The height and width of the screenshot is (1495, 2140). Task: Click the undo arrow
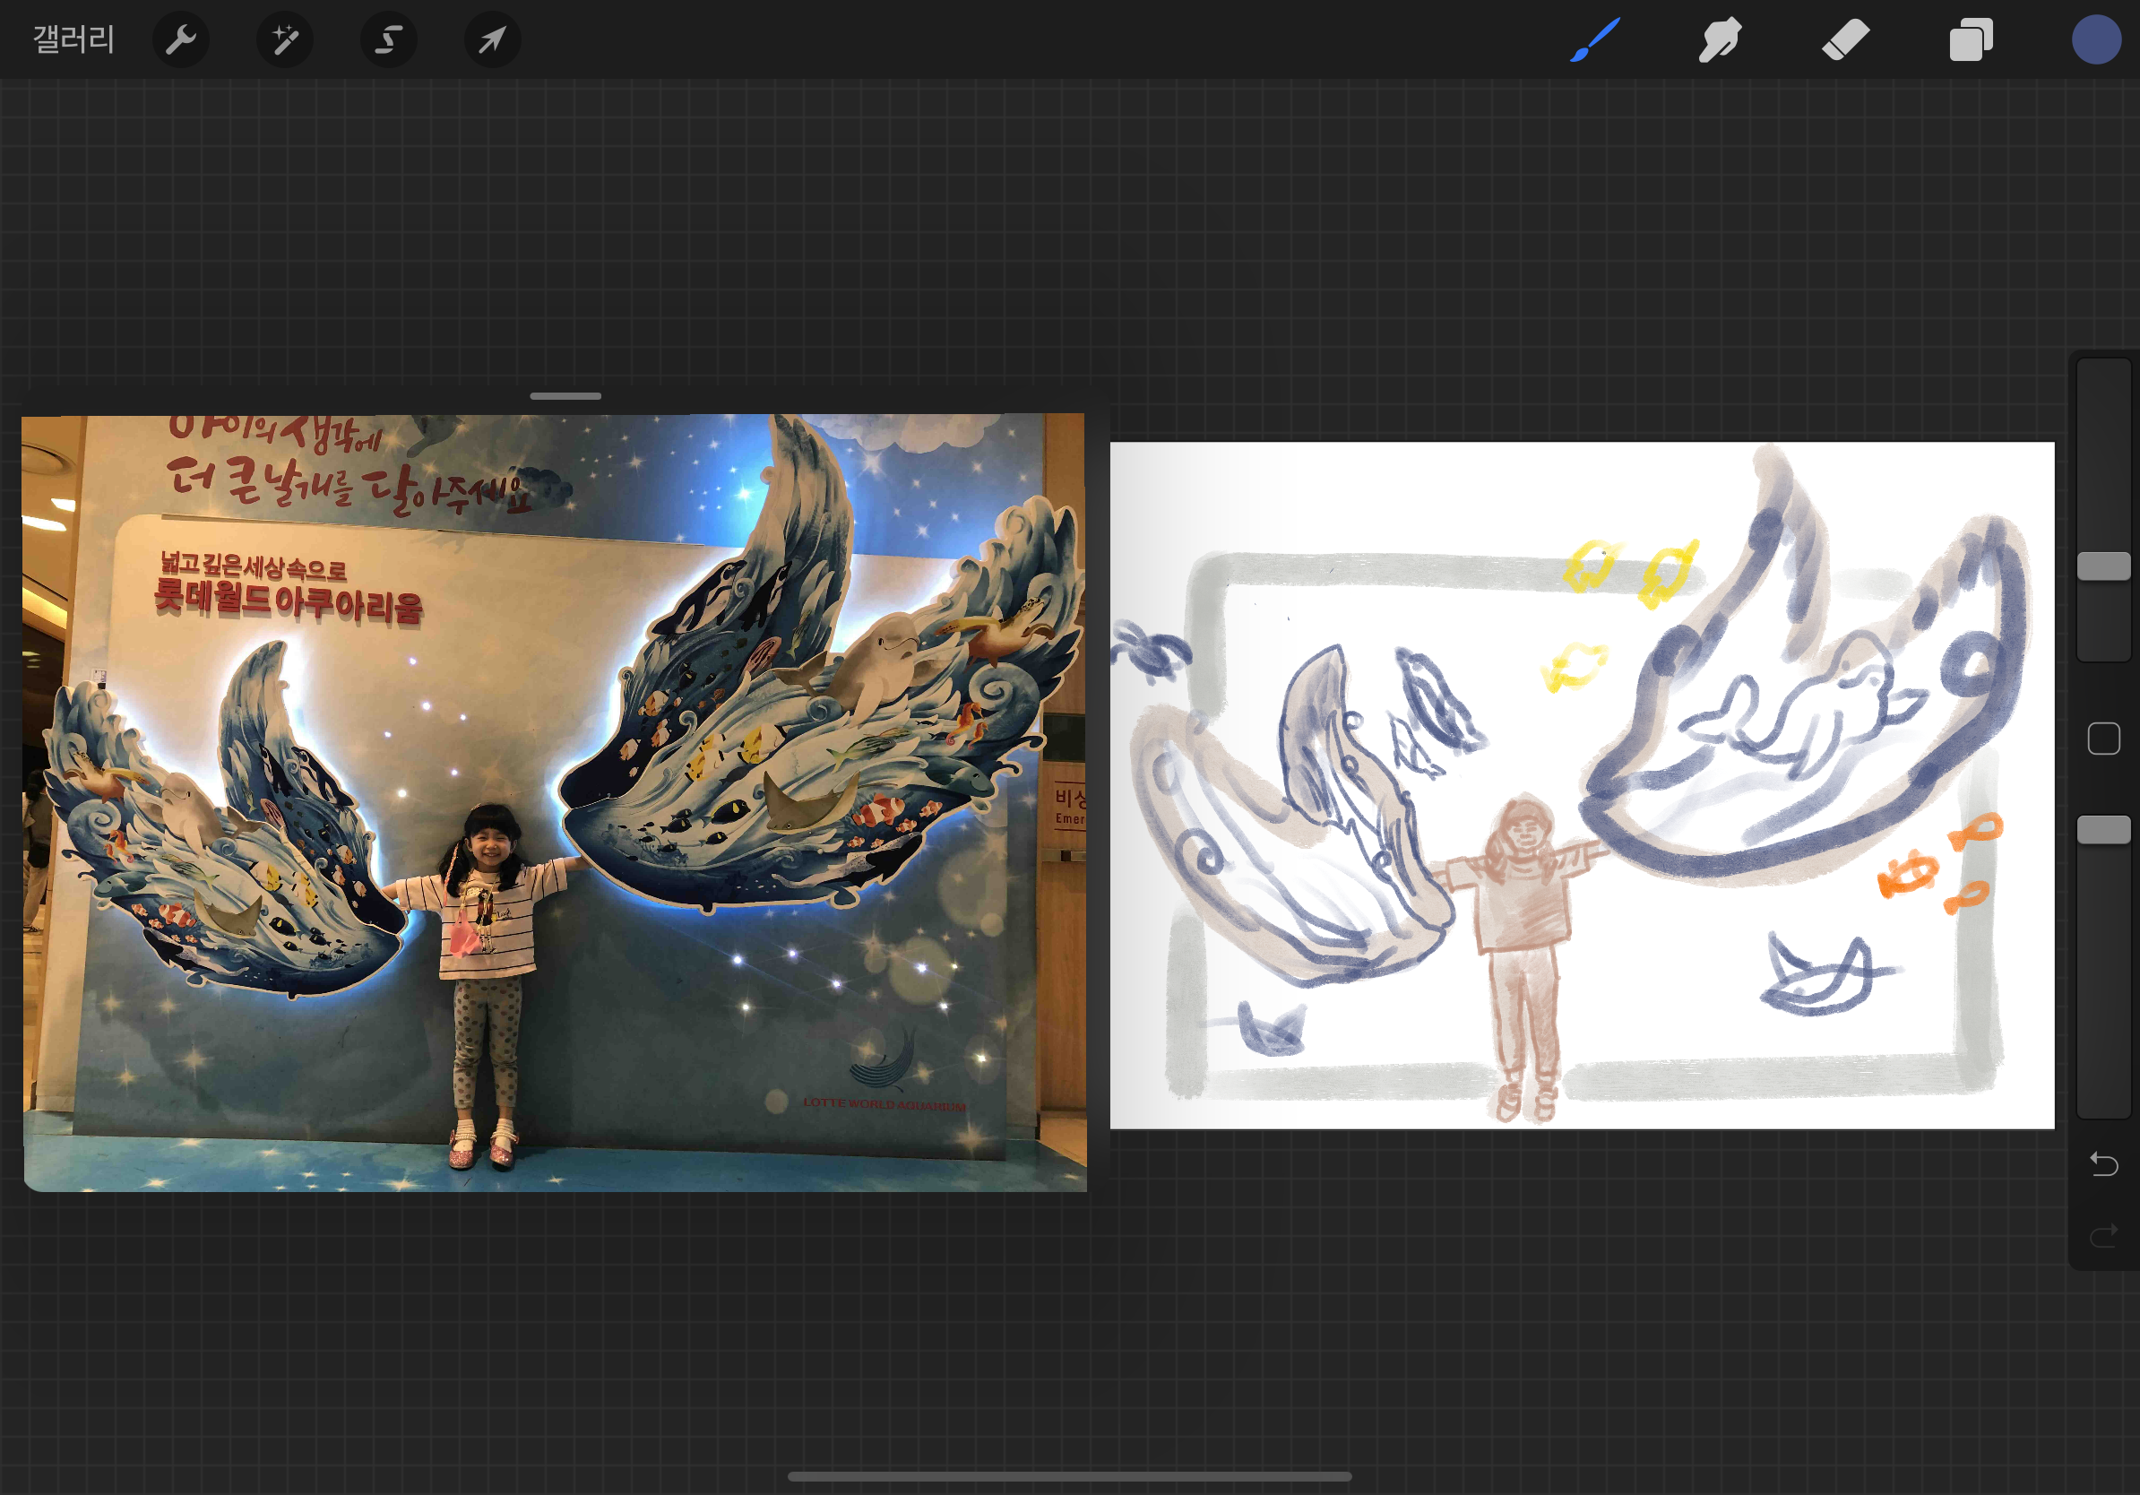click(x=2103, y=1163)
